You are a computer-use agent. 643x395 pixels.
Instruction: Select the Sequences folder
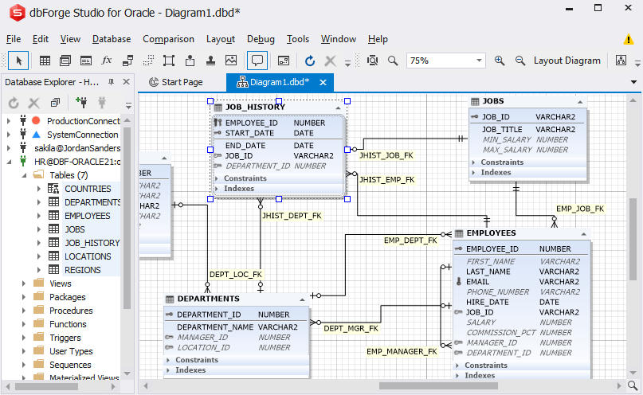(70, 365)
